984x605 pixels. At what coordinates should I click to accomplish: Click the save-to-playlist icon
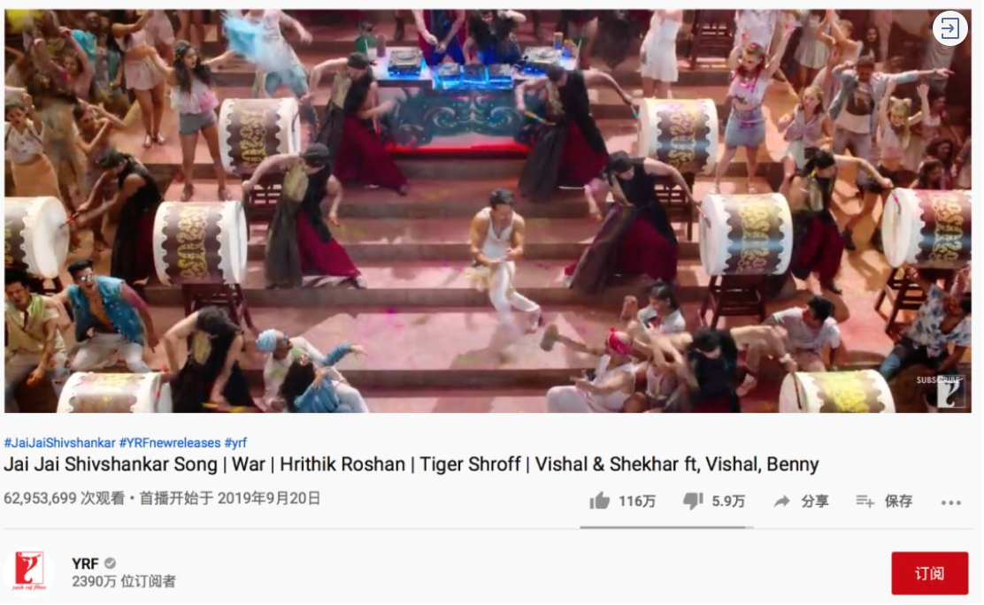[865, 501]
